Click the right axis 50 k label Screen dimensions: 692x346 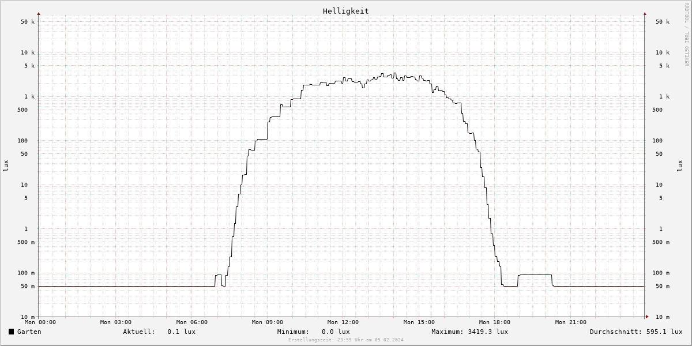tap(663, 22)
